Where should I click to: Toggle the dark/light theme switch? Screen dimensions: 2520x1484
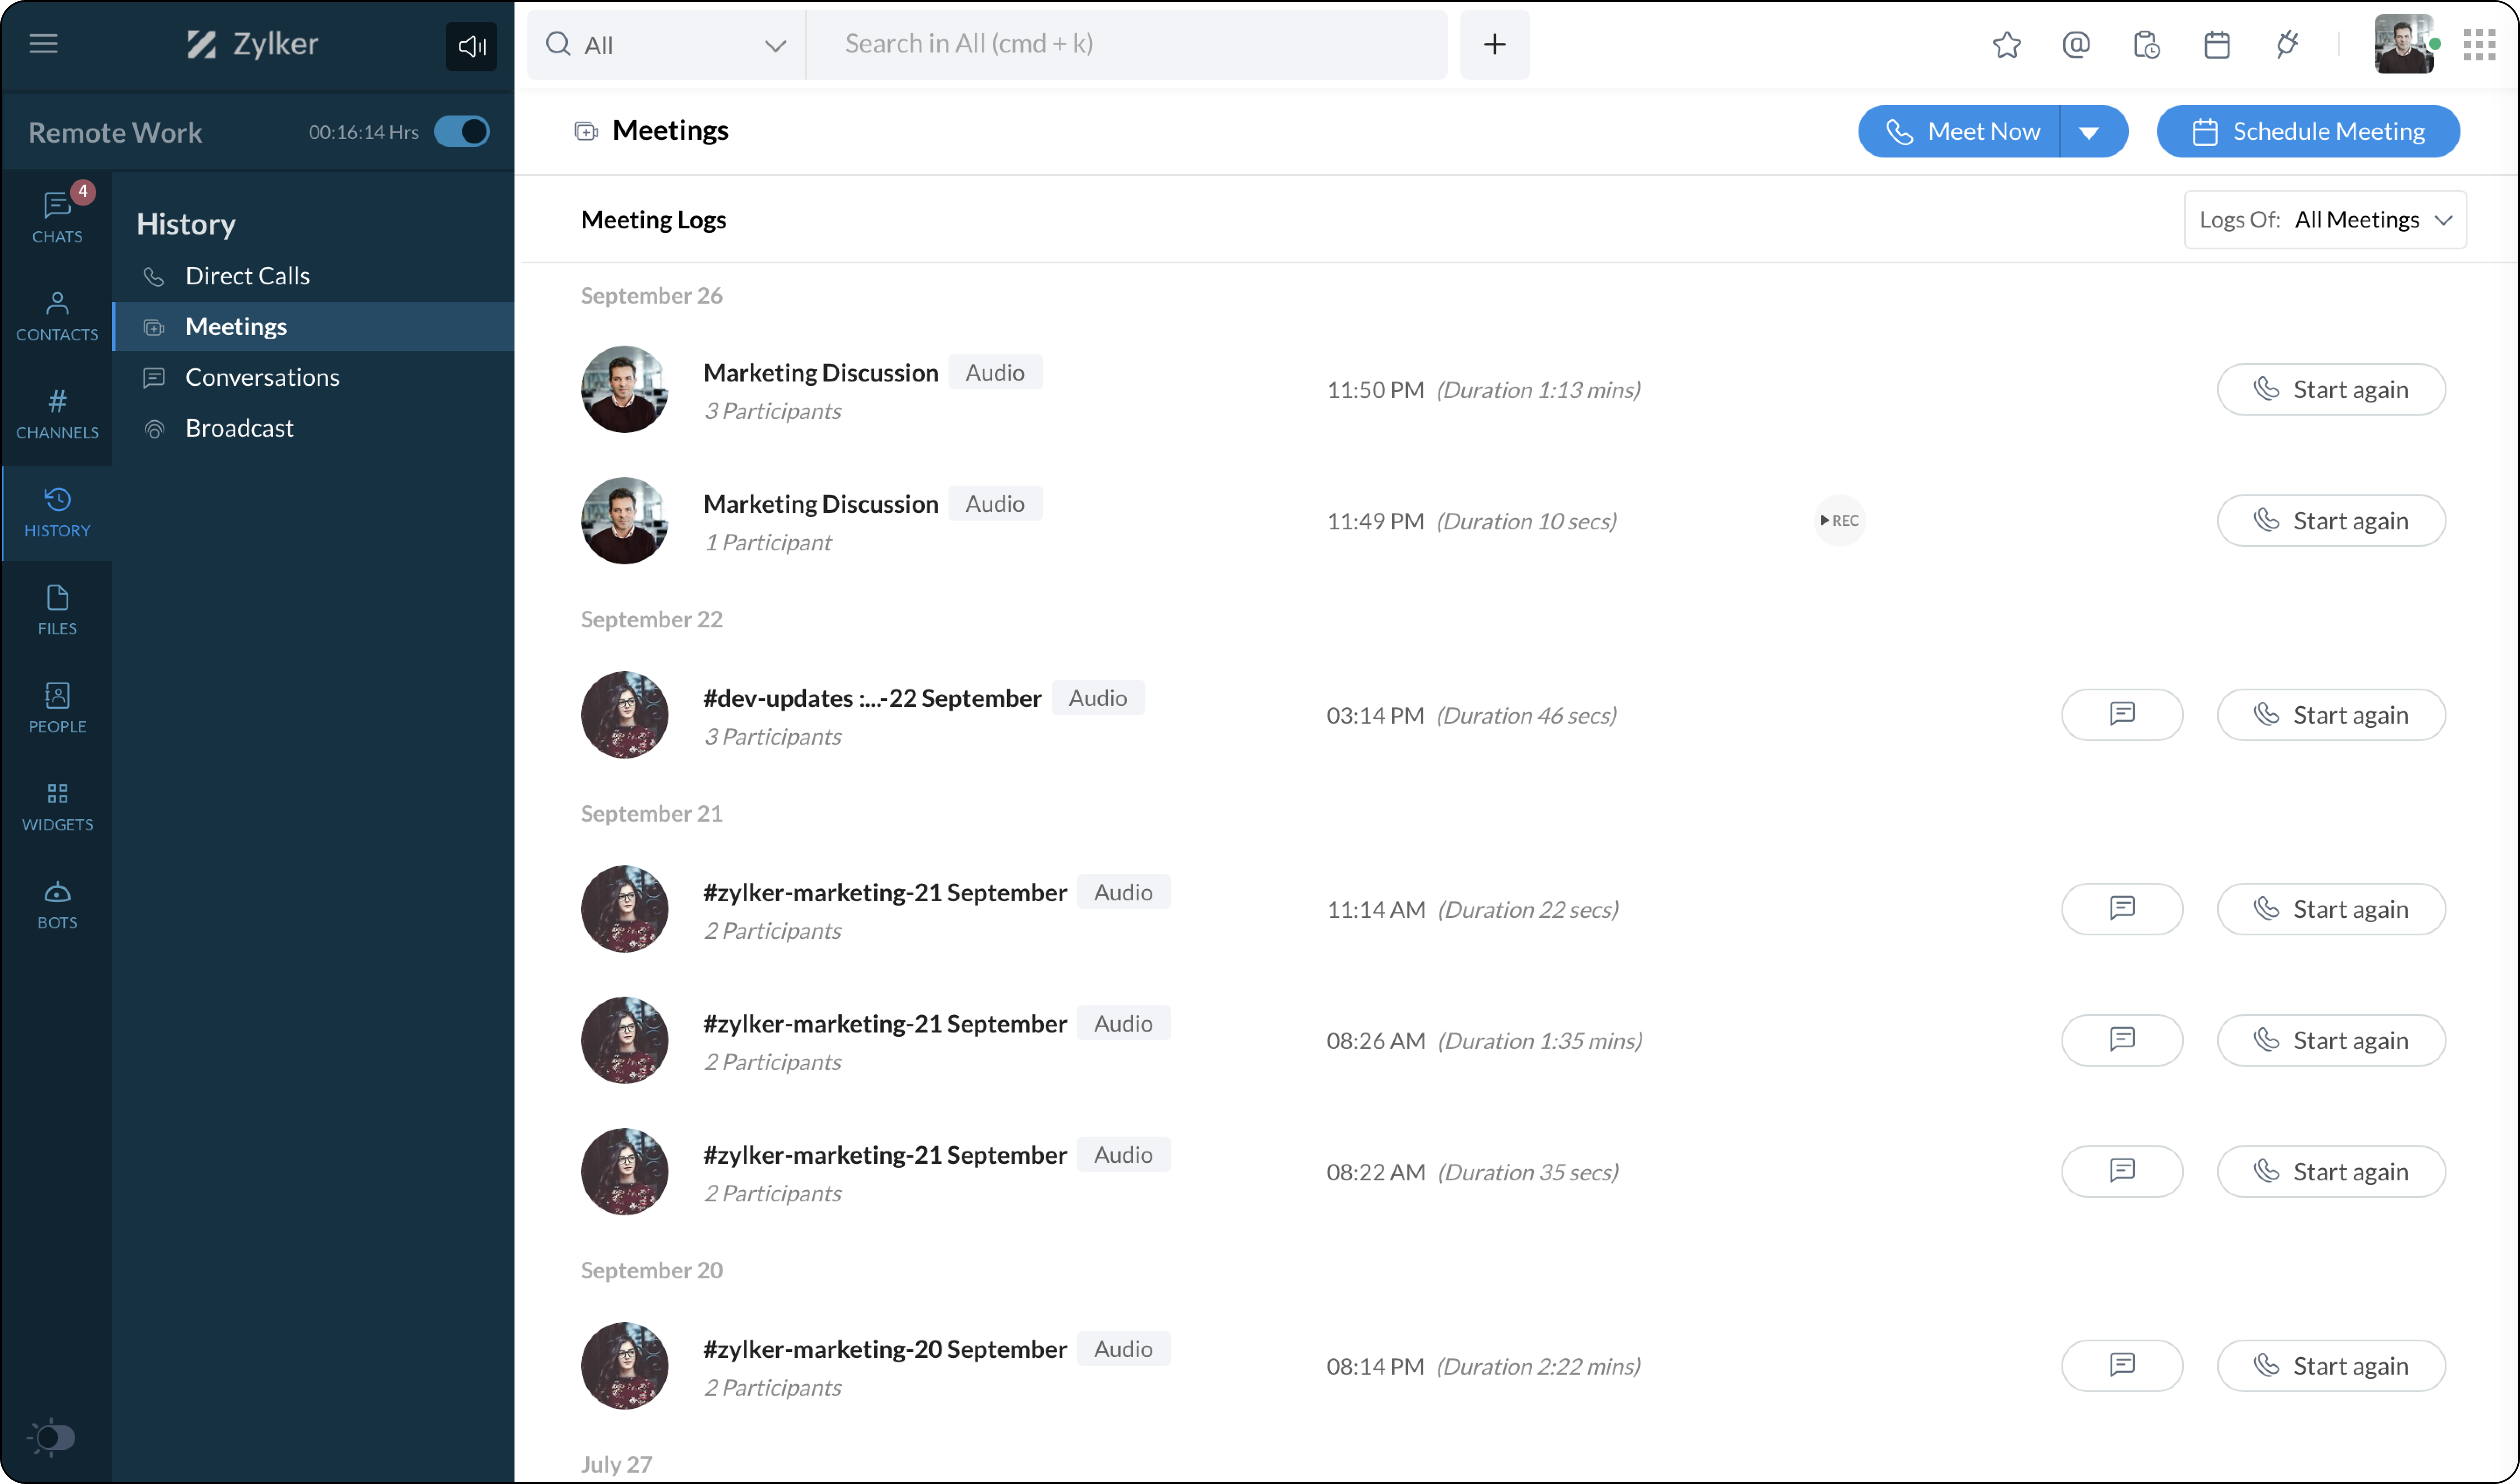[52, 1437]
